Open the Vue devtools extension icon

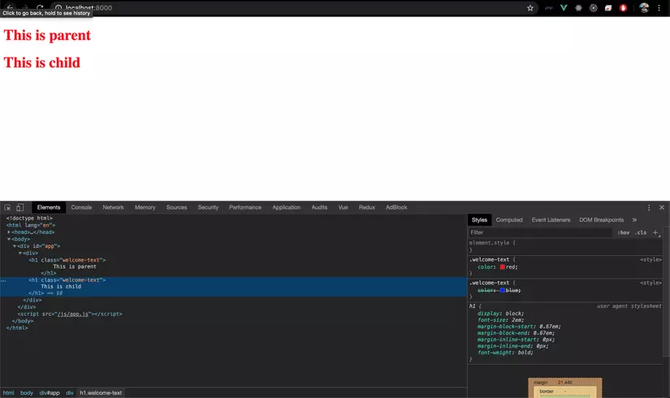click(564, 7)
